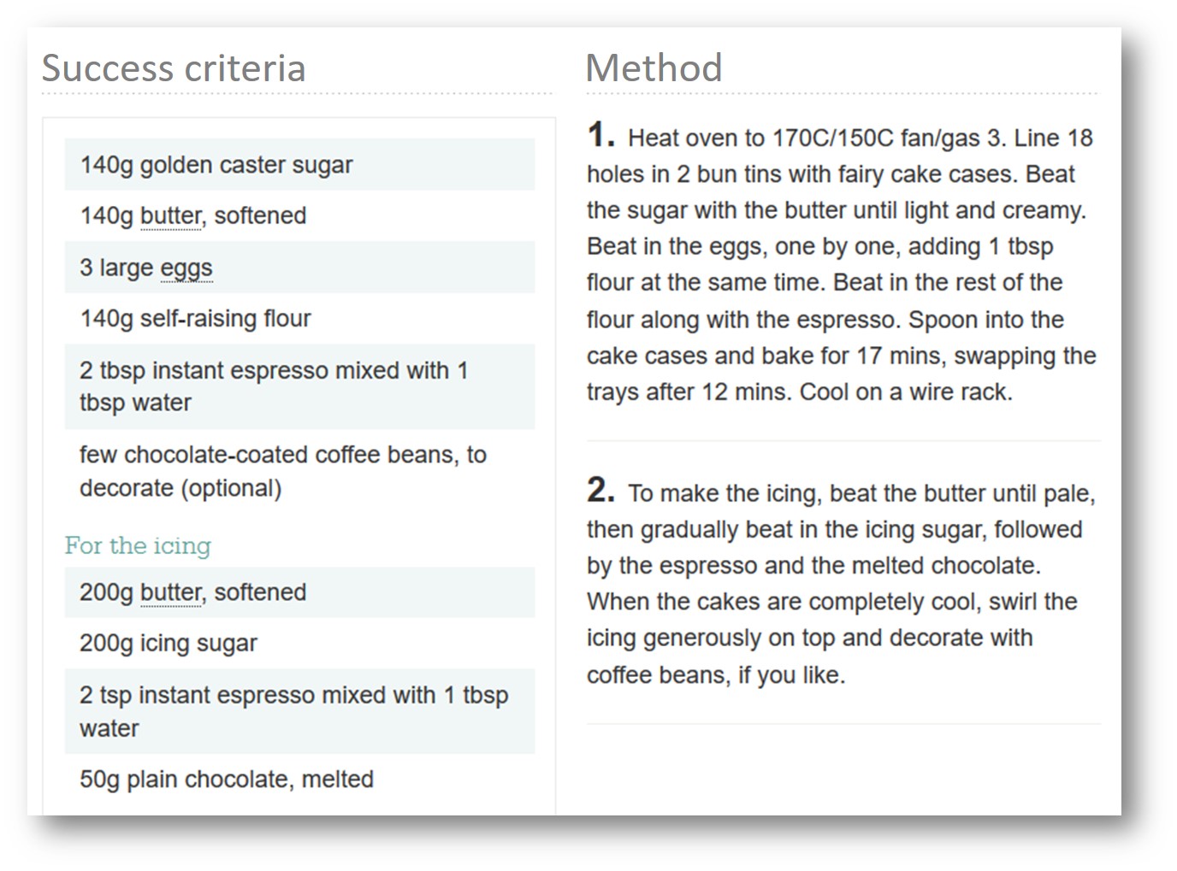The width and height of the screenshot is (1177, 871).
Task: Click the word large in the eggs row
Action: (126, 268)
